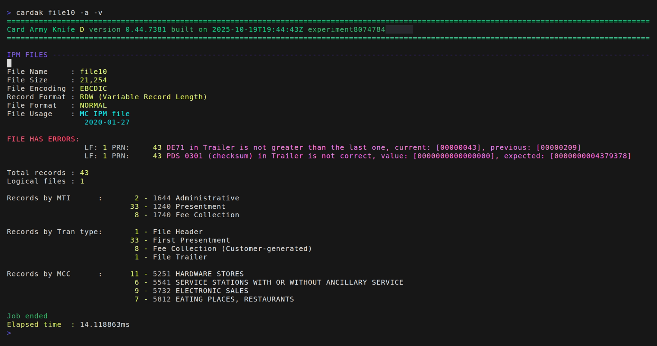Click the command line 'cardak file10 -a -v'
The width and height of the screenshot is (657, 346).
[x=59, y=13]
